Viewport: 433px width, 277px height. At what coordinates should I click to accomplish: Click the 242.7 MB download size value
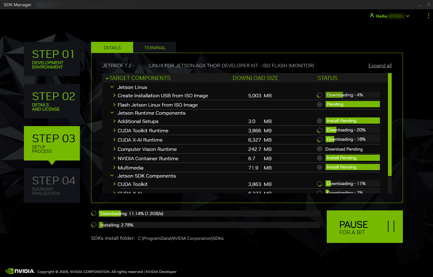pos(260,149)
